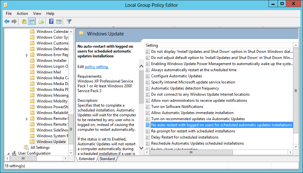Click the Export List toolbar icon
The image size is (303, 173).
pyautogui.click(x=41, y=22)
